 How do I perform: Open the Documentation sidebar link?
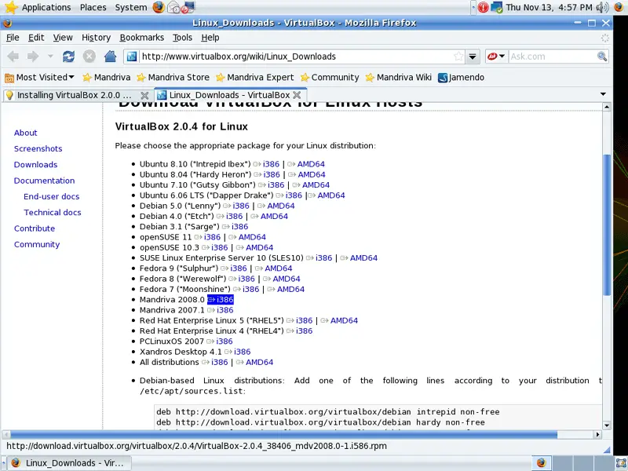pos(44,181)
